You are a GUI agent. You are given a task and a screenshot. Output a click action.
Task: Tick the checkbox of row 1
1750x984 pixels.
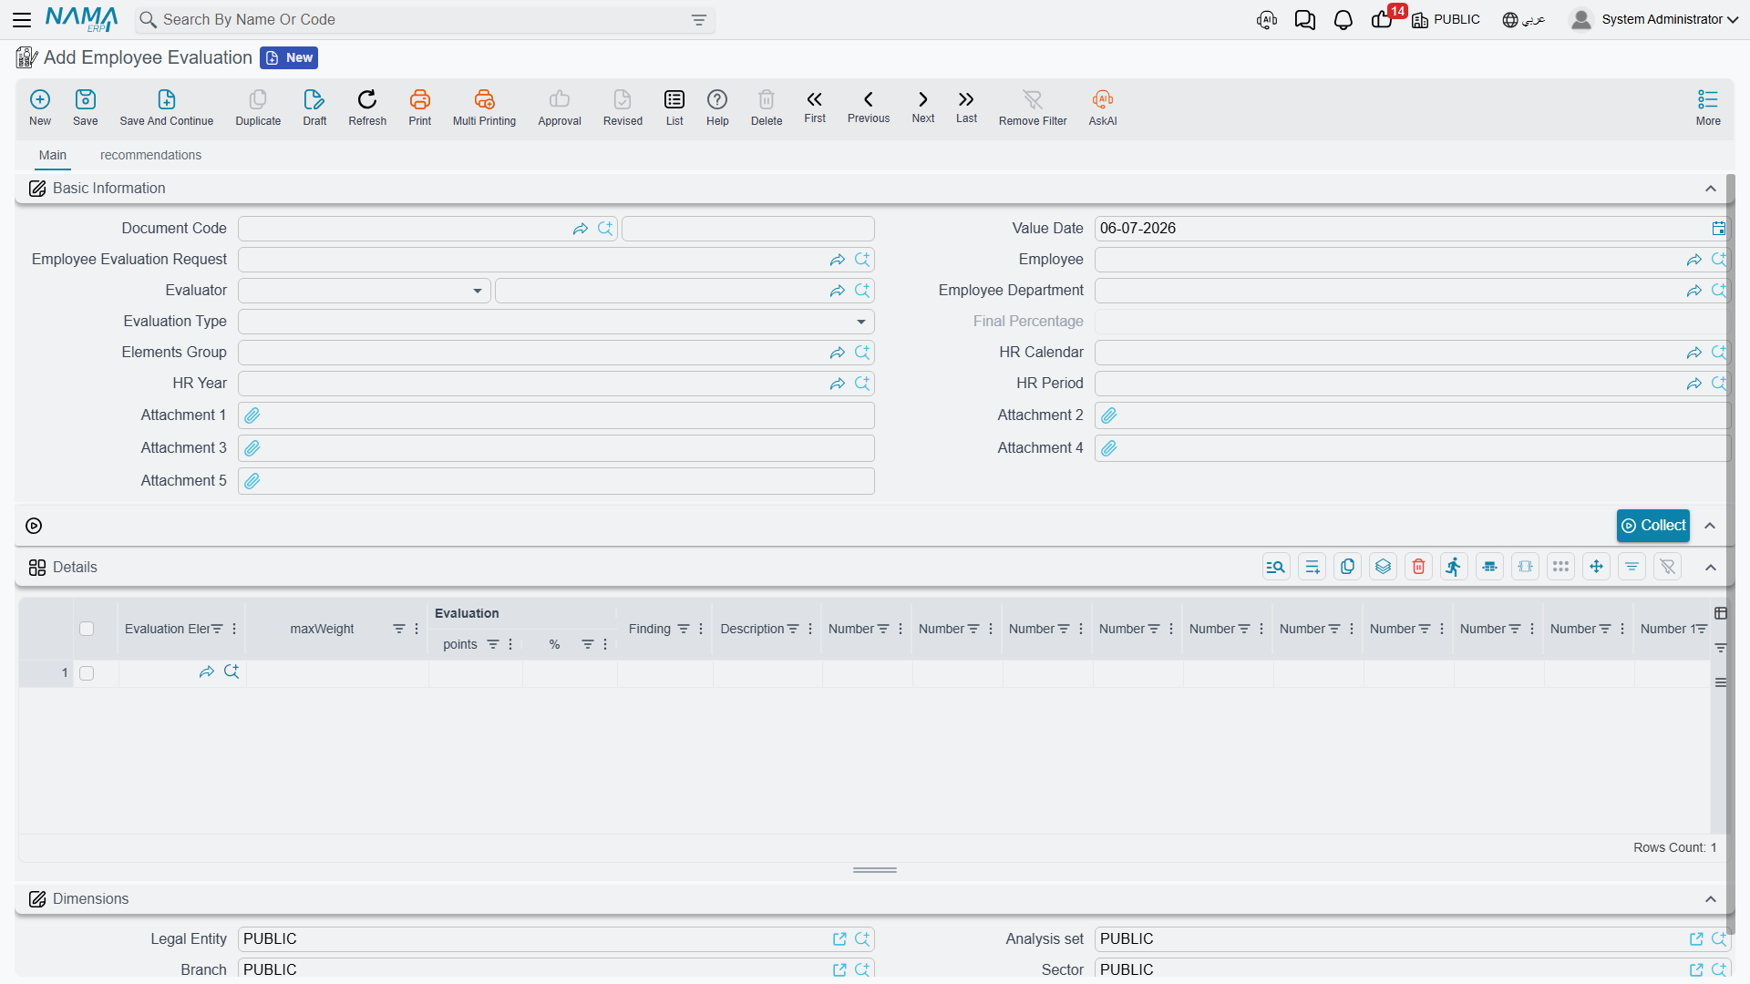pyautogui.click(x=87, y=673)
